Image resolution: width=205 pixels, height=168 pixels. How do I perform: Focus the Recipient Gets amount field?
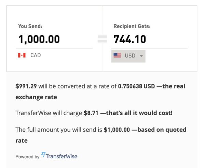149,39
